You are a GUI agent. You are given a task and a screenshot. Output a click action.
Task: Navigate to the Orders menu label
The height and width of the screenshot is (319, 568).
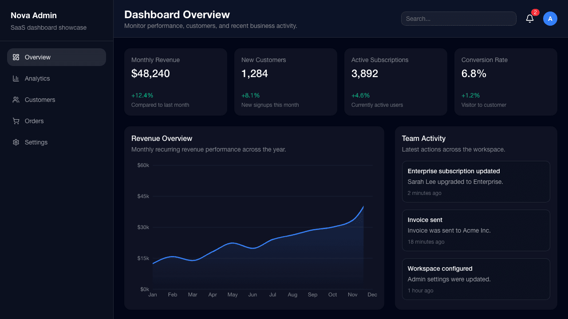click(x=34, y=121)
